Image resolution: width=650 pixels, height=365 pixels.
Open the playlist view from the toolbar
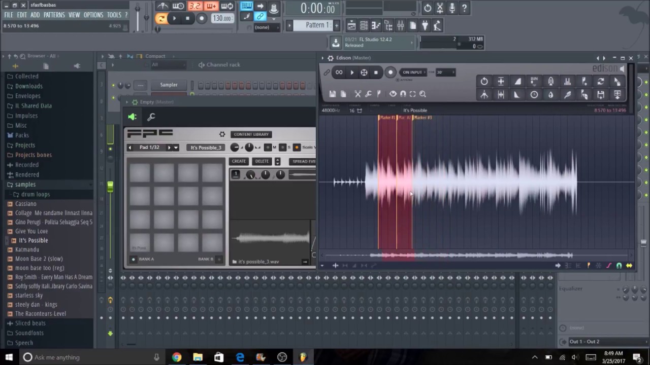[x=351, y=25]
